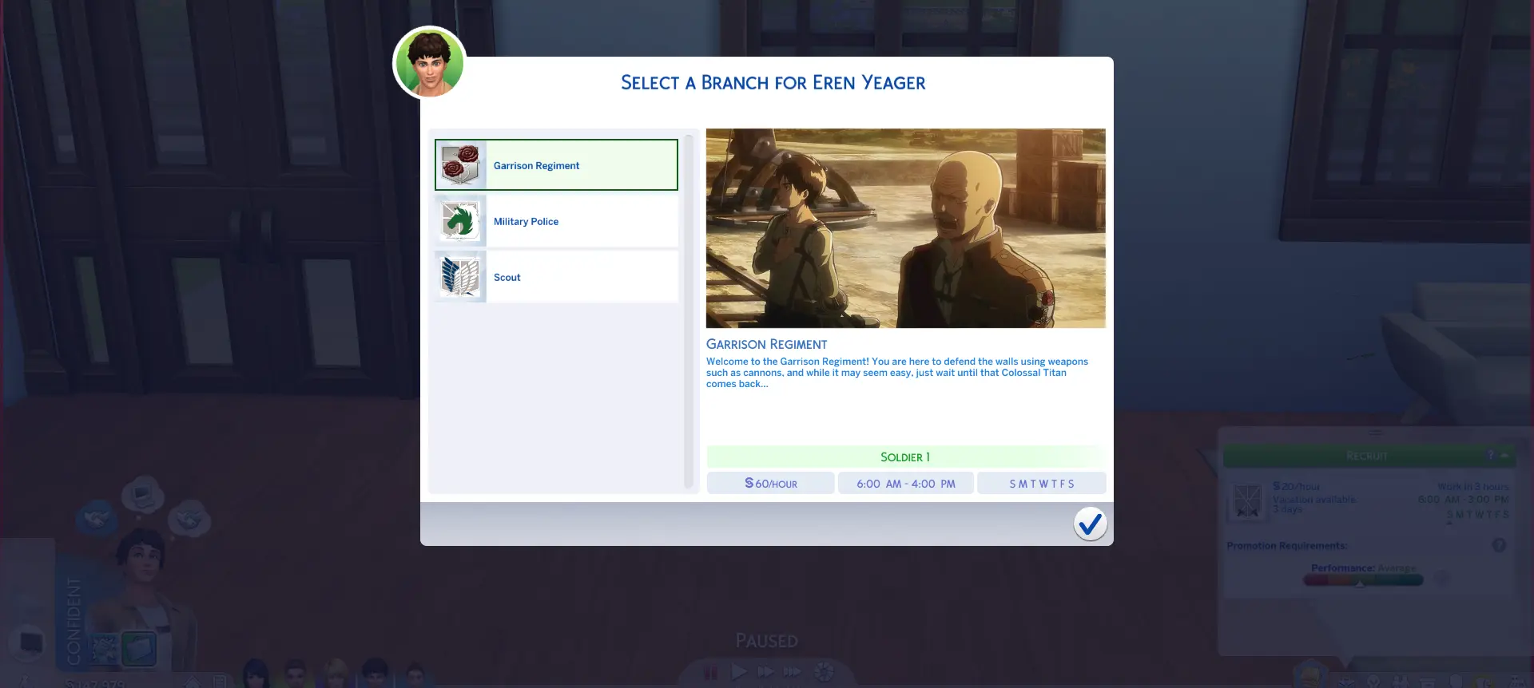Image resolution: width=1534 pixels, height=688 pixels.
Task: Click the Promotion Requirements label
Action: [x=1287, y=546]
